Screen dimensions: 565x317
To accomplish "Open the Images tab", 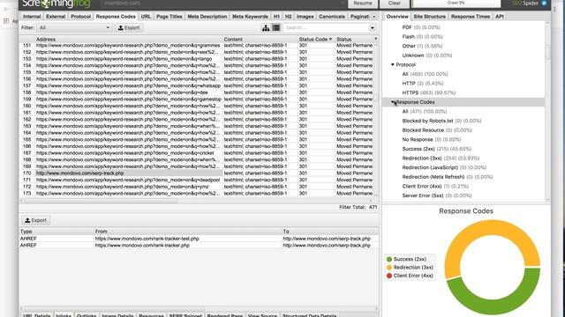I will (305, 17).
